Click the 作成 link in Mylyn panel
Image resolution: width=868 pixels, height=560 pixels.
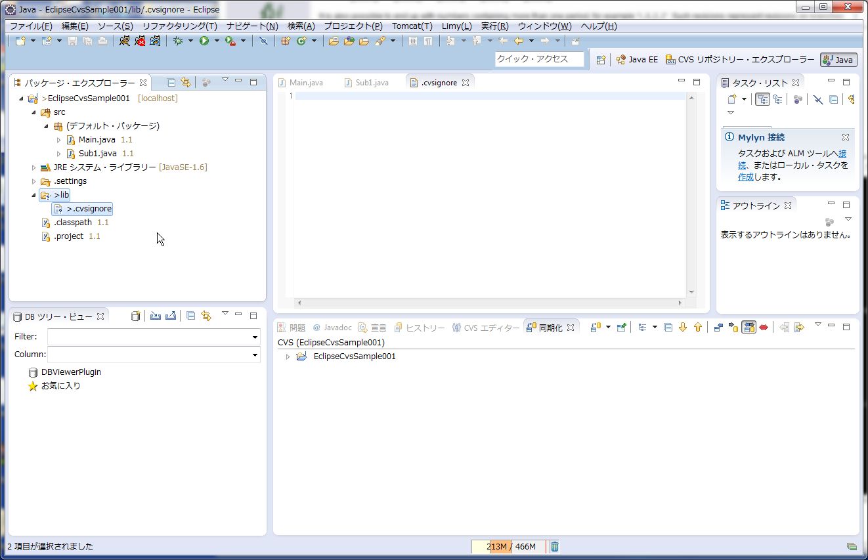tap(745, 177)
